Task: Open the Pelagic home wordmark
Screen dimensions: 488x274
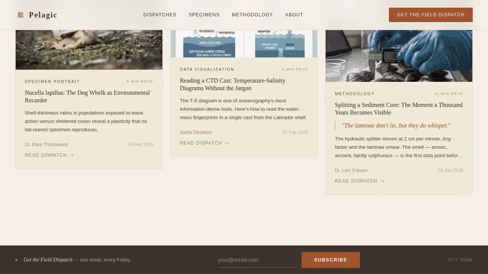Action: pos(43,15)
